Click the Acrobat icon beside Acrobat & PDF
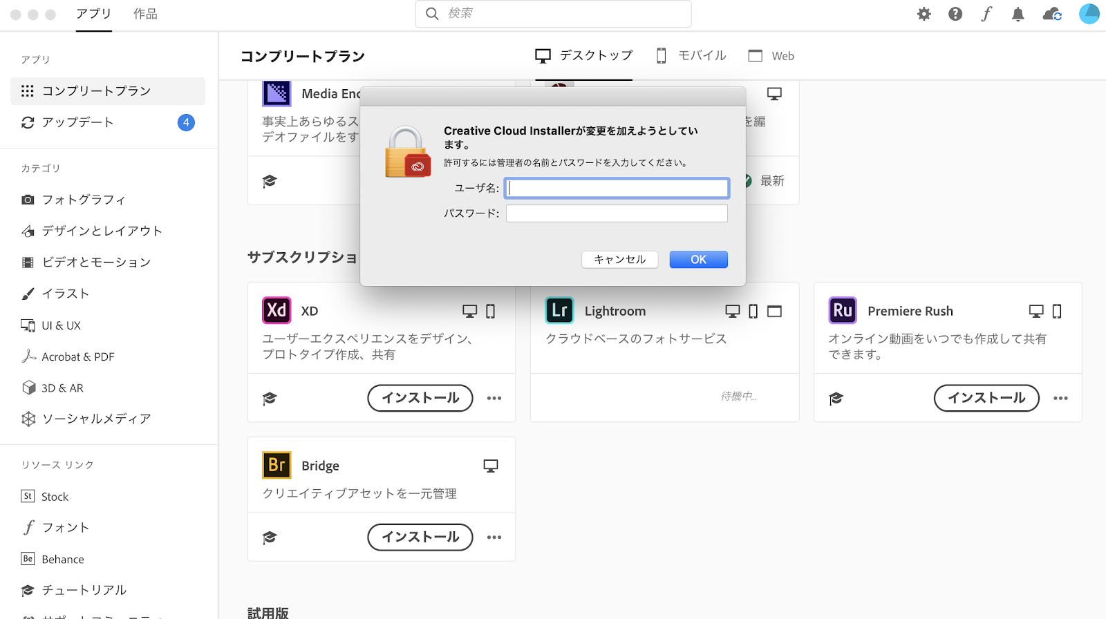The height and width of the screenshot is (619, 1106). click(x=28, y=356)
